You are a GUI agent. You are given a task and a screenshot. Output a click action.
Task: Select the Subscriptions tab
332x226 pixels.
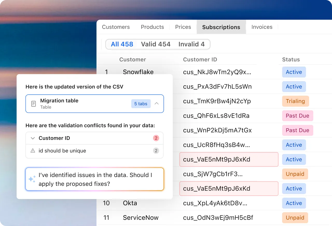221,27
